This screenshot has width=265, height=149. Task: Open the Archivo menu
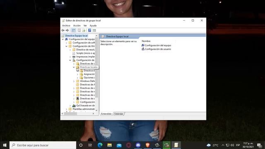66,26
